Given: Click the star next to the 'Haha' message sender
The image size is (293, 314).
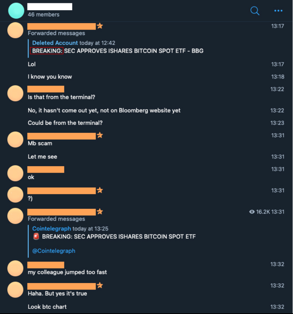Looking at the screenshot, I should click(x=100, y=286).
